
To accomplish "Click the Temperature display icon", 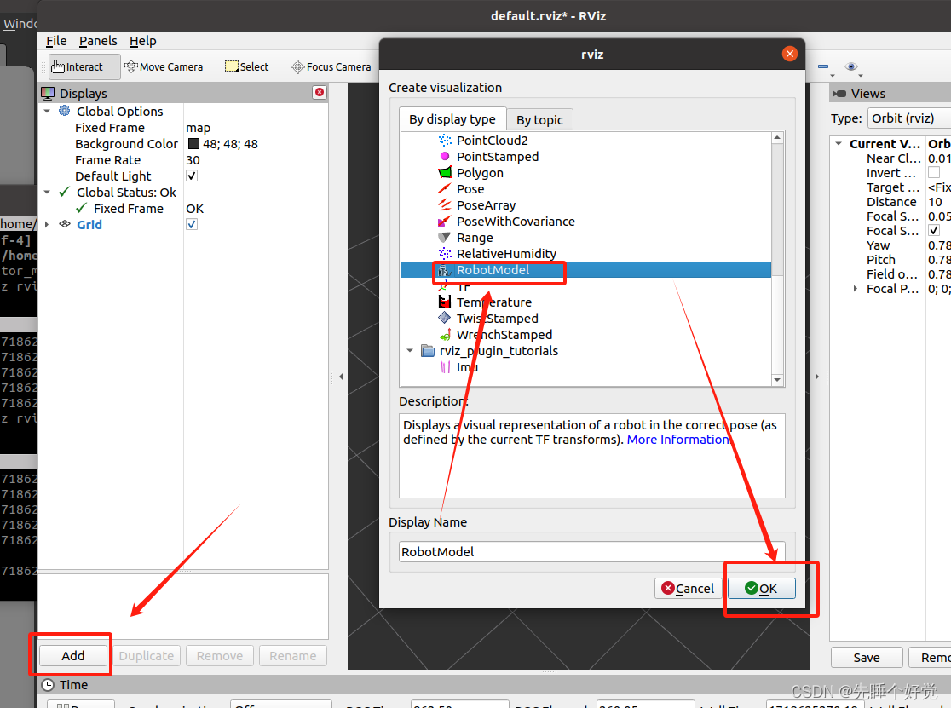I will tap(445, 302).
